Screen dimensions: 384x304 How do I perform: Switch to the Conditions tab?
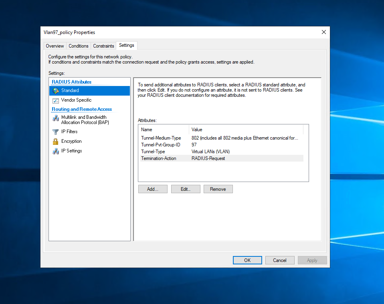(79, 46)
